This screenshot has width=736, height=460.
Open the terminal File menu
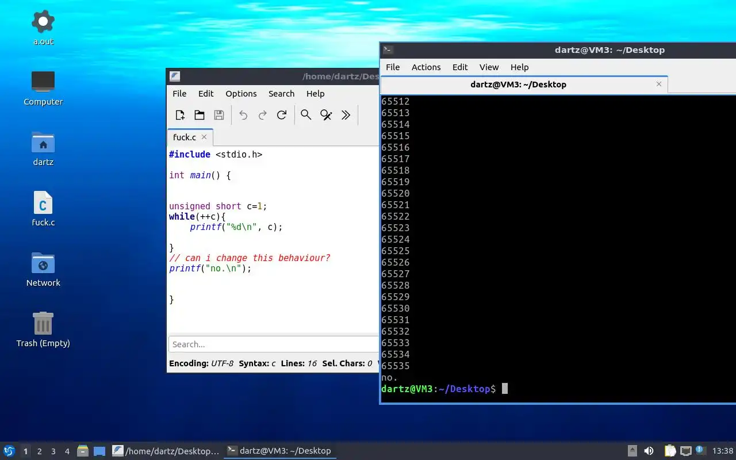pos(393,67)
